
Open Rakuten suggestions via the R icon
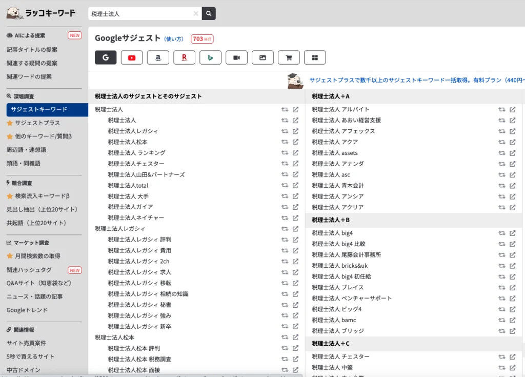[x=184, y=57]
